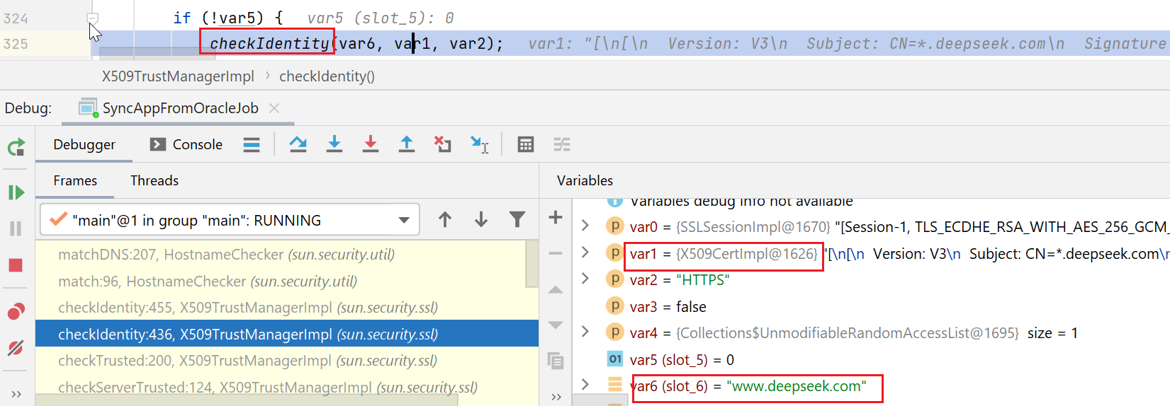Collapse the code fold marker at line 324

(x=92, y=18)
